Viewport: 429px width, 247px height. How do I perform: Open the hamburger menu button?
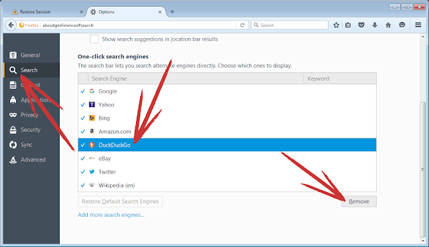(418, 25)
